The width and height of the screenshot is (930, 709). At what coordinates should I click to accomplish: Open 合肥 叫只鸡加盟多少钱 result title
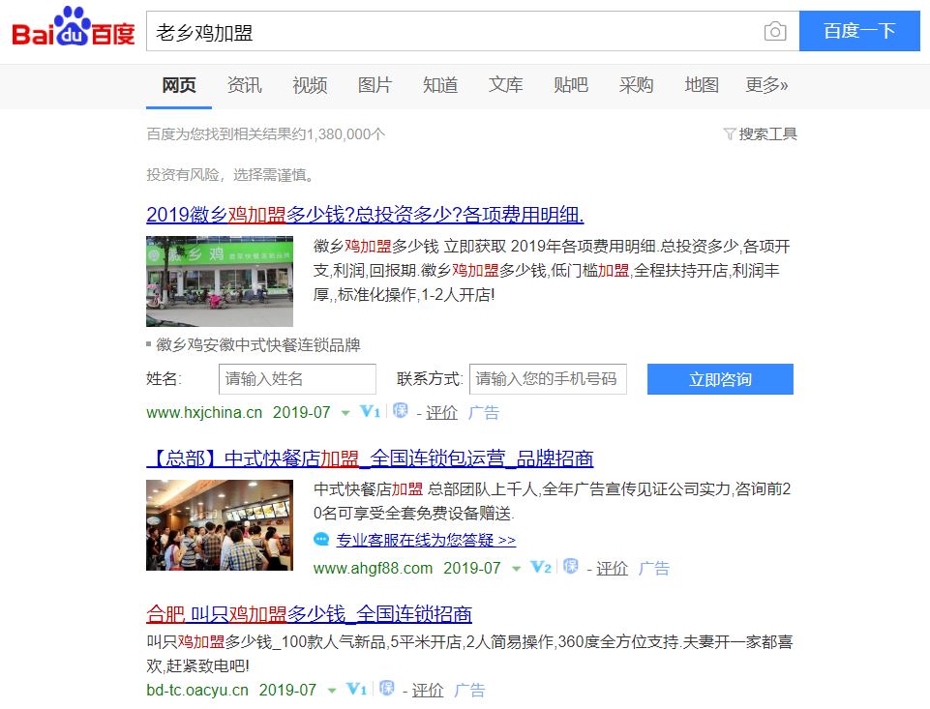[x=309, y=614]
